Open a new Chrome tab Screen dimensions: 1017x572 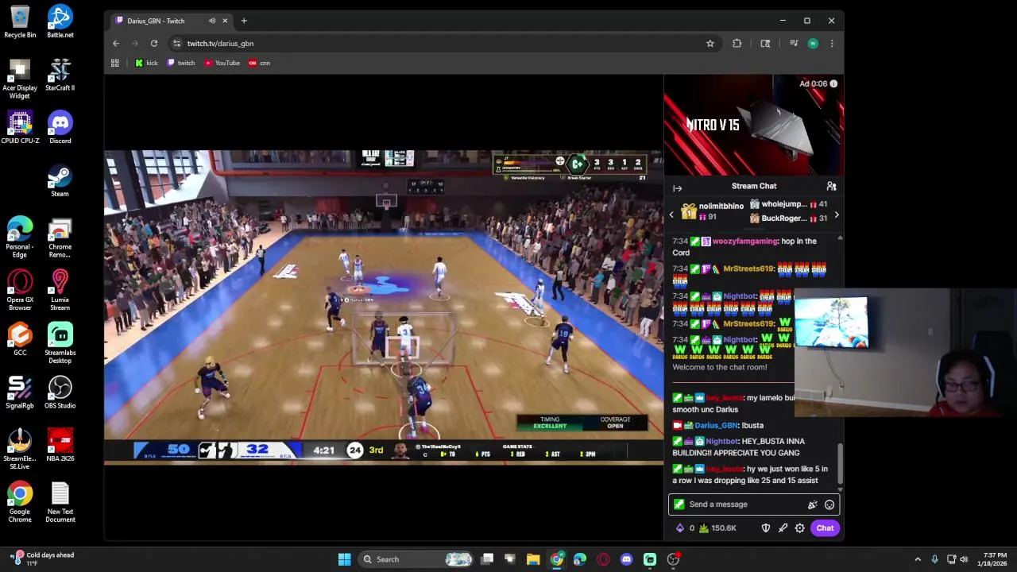[244, 21]
